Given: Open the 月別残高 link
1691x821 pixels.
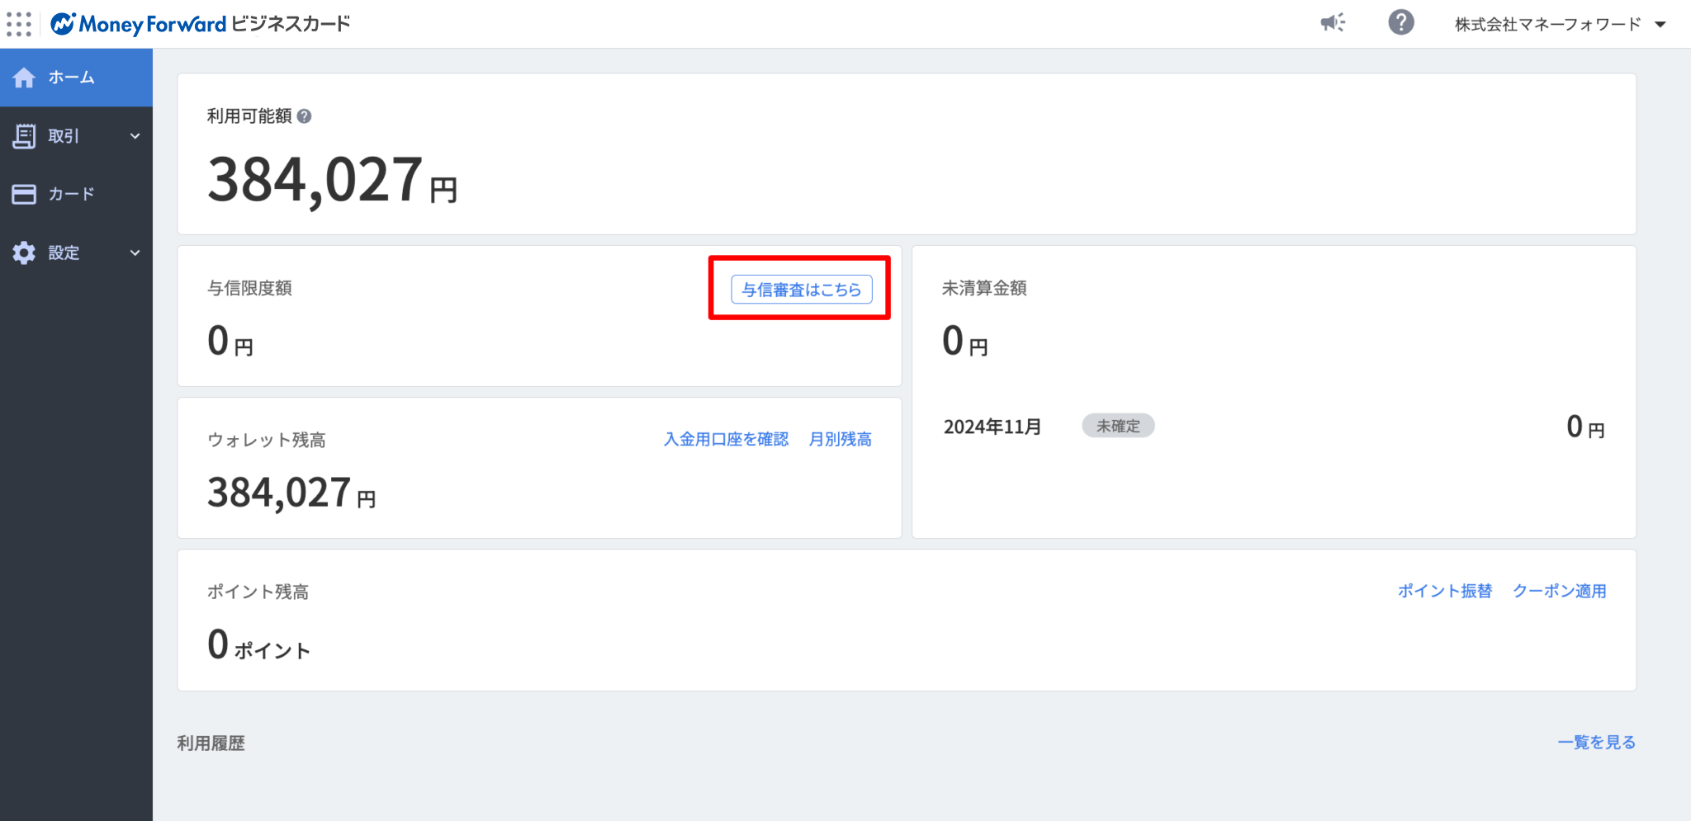Looking at the screenshot, I should (840, 439).
